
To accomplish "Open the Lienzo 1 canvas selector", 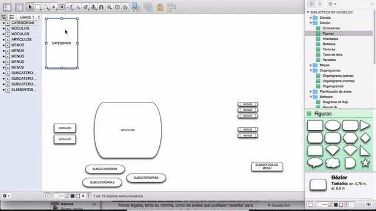I will (x=30, y=17).
